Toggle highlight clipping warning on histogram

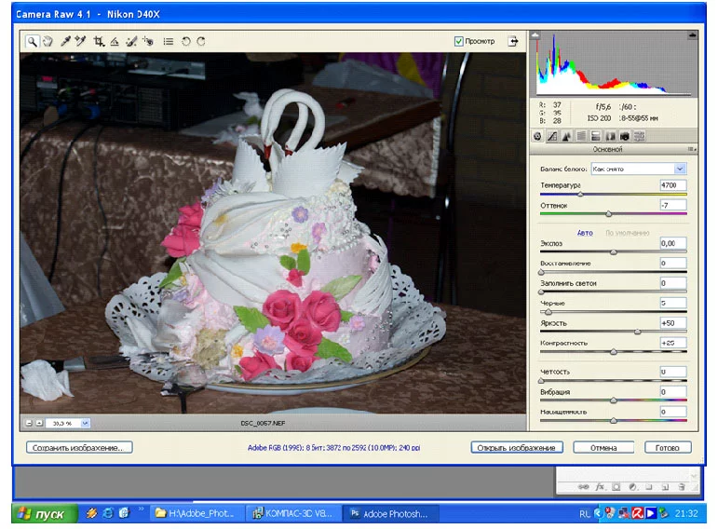click(692, 34)
